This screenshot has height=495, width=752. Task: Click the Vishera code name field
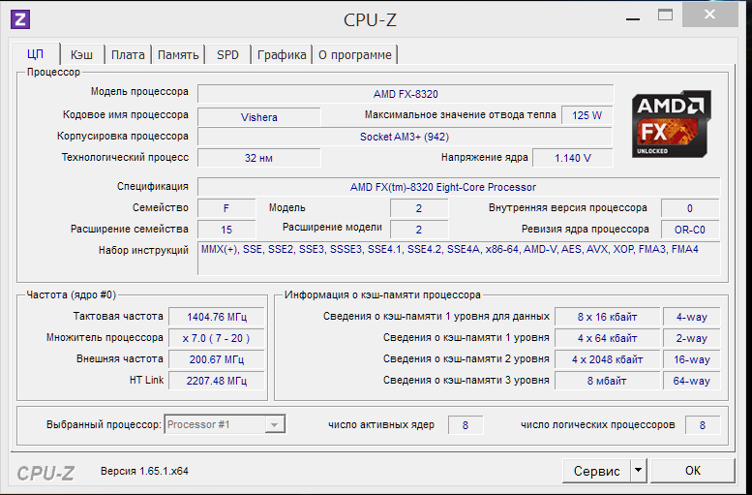click(x=258, y=116)
